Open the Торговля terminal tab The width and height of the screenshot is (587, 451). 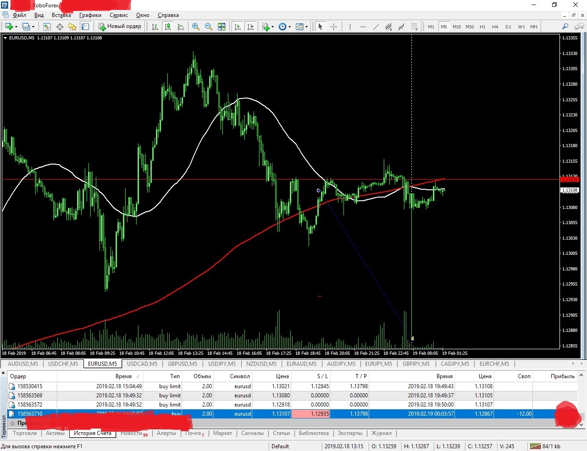tap(25, 433)
